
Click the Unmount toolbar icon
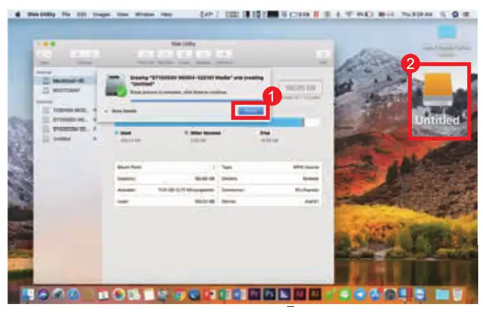(224, 54)
